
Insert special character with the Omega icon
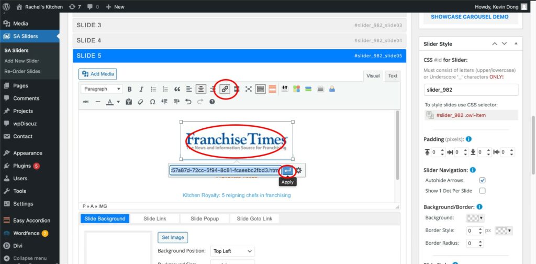tap(152, 102)
